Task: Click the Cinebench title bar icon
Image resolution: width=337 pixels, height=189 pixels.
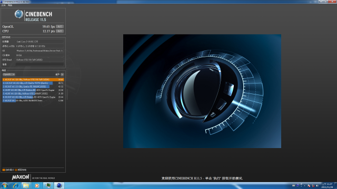Action: (2, 2)
